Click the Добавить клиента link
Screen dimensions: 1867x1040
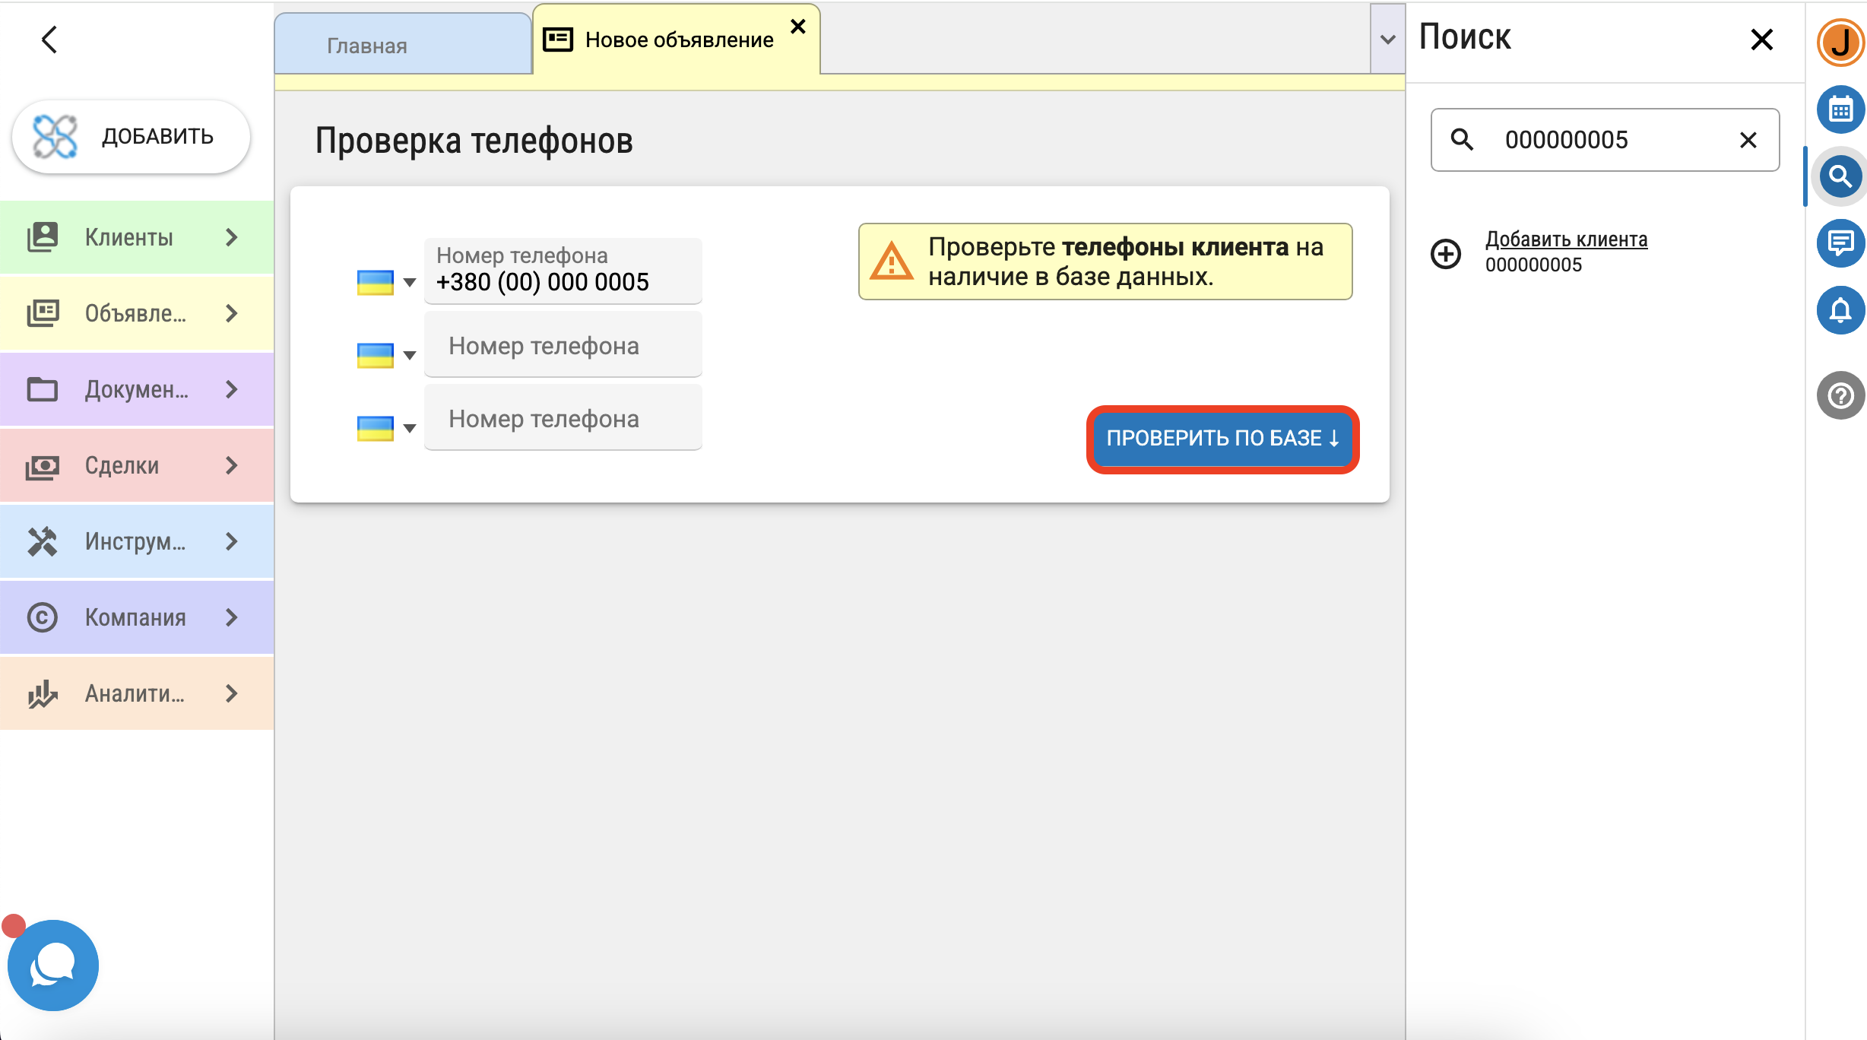pyautogui.click(x=1566, y=239)
